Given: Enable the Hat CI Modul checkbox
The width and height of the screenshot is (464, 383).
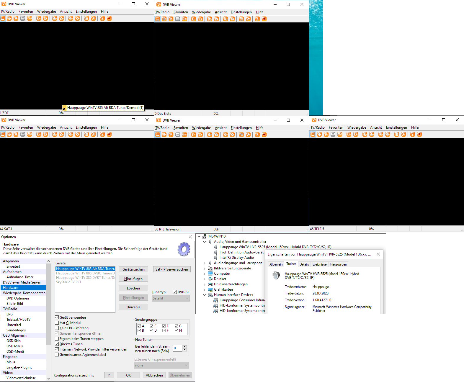Looking at the screenshot, I should pos(57,323).
